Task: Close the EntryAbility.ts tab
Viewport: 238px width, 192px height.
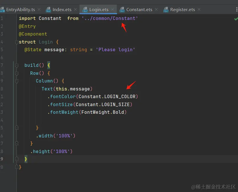Action: tap(39, 10)
